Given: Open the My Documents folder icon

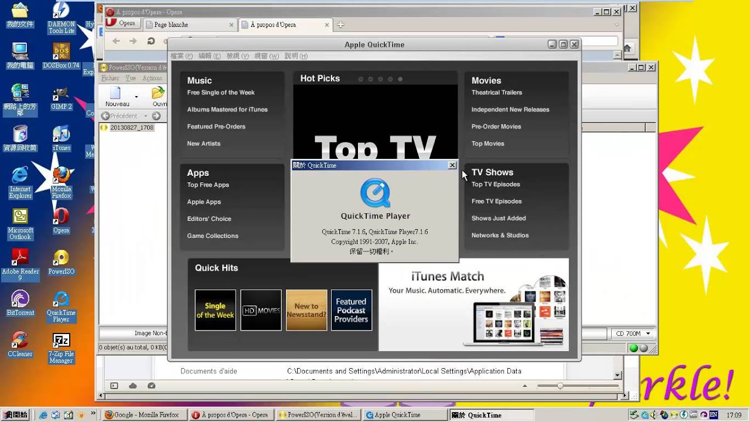Looking at the screenshot, I should pos(20,16).
